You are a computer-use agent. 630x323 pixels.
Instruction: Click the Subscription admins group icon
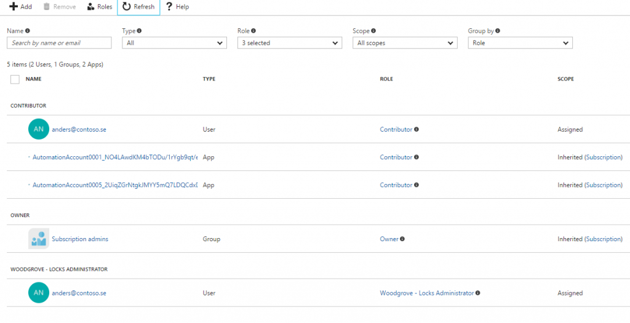tap(39, 239)
